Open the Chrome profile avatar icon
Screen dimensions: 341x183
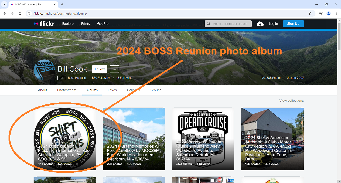(x=329, y=13)
